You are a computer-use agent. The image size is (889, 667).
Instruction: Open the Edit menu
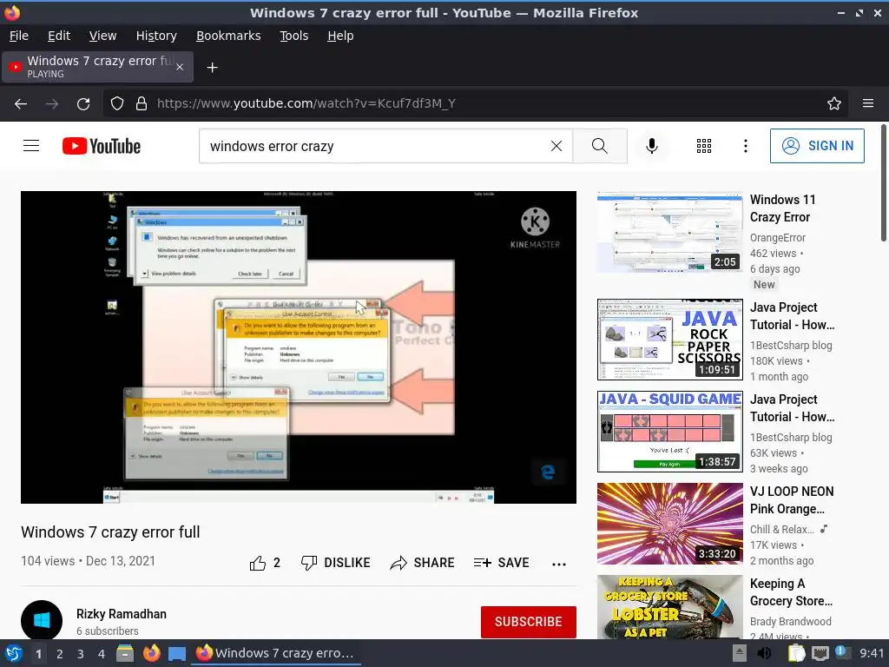pos(59,36)
